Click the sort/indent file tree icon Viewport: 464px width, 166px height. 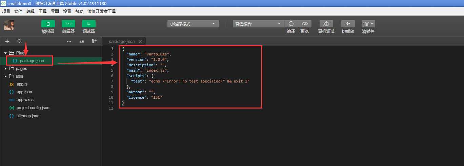[82, 41]
